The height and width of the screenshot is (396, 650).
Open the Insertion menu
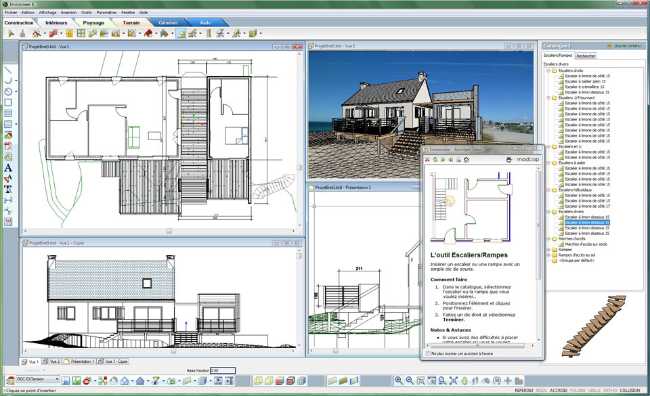[68, 12]
